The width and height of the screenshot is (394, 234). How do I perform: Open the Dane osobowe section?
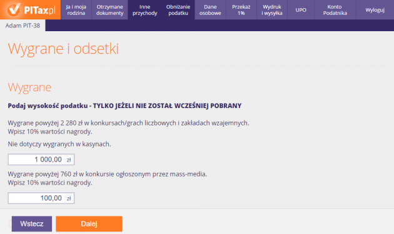tap(210, 10)
